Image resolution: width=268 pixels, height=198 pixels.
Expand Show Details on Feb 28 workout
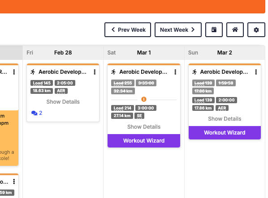(63, 102)
